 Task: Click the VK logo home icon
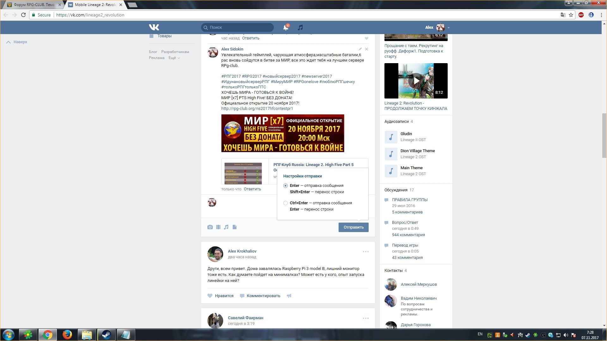(x=154, y=27)
